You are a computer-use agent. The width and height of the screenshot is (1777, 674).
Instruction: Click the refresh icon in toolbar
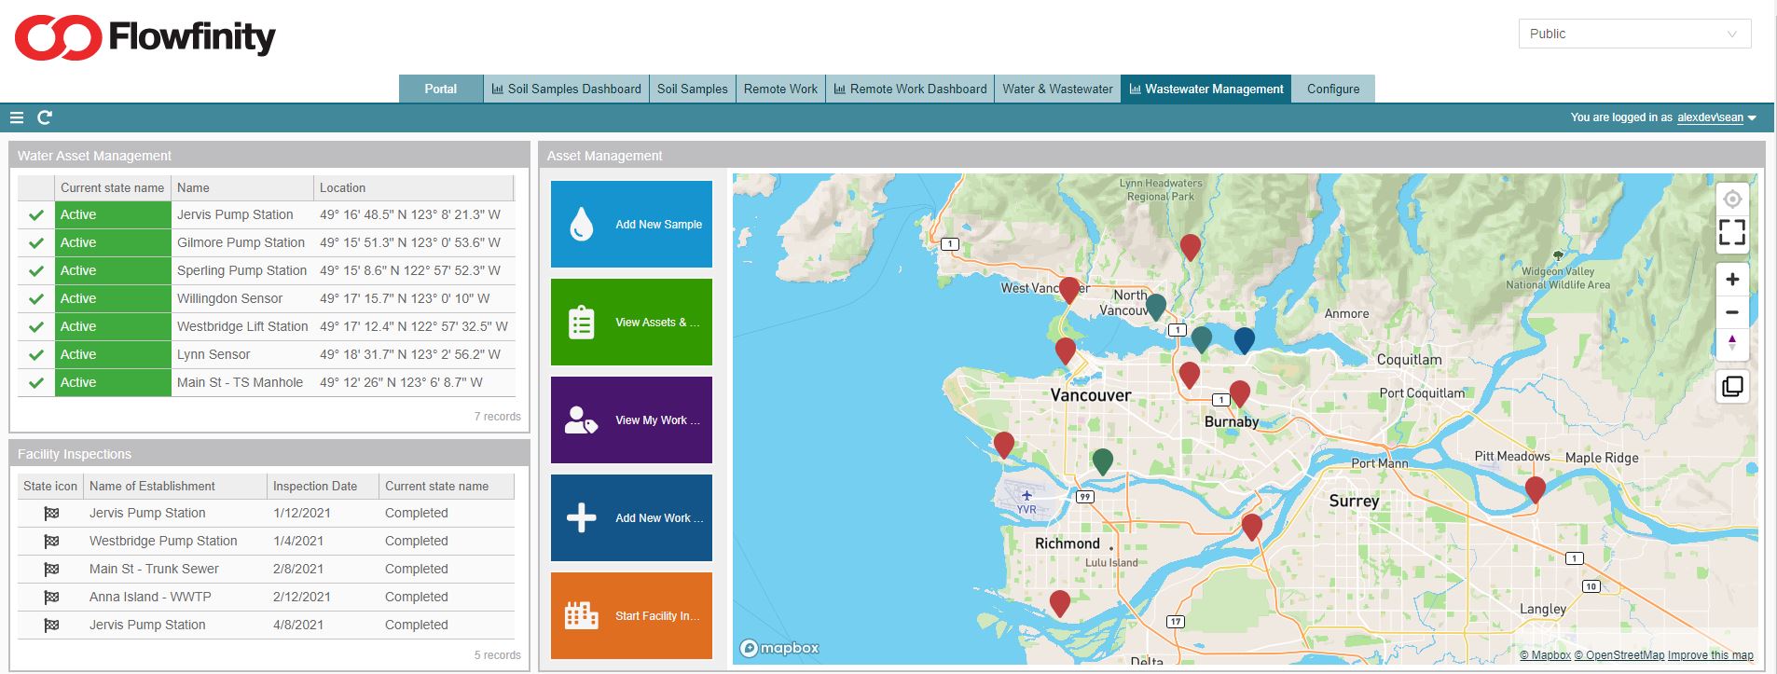coord(44,117)
